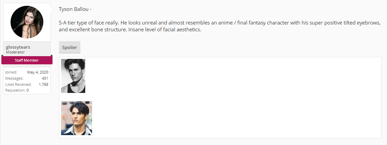The height and width of the screenshot is (145, 387).
Task: Click the Moderator user title
Action: click(x=15, y=52)
